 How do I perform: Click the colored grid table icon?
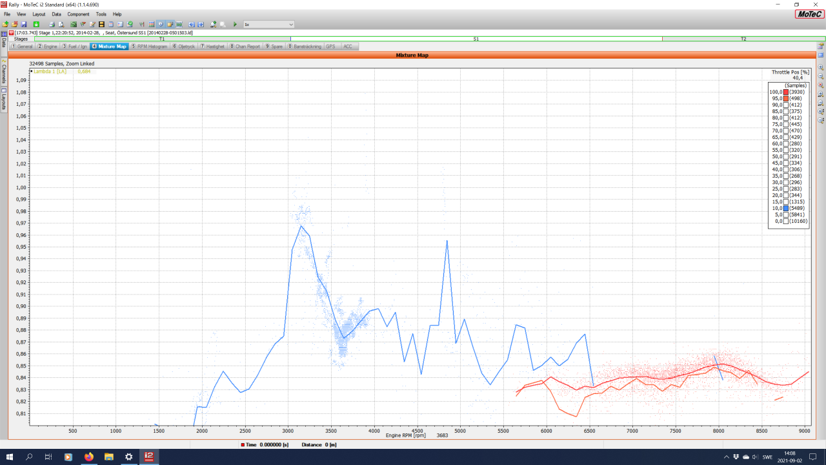151,24
